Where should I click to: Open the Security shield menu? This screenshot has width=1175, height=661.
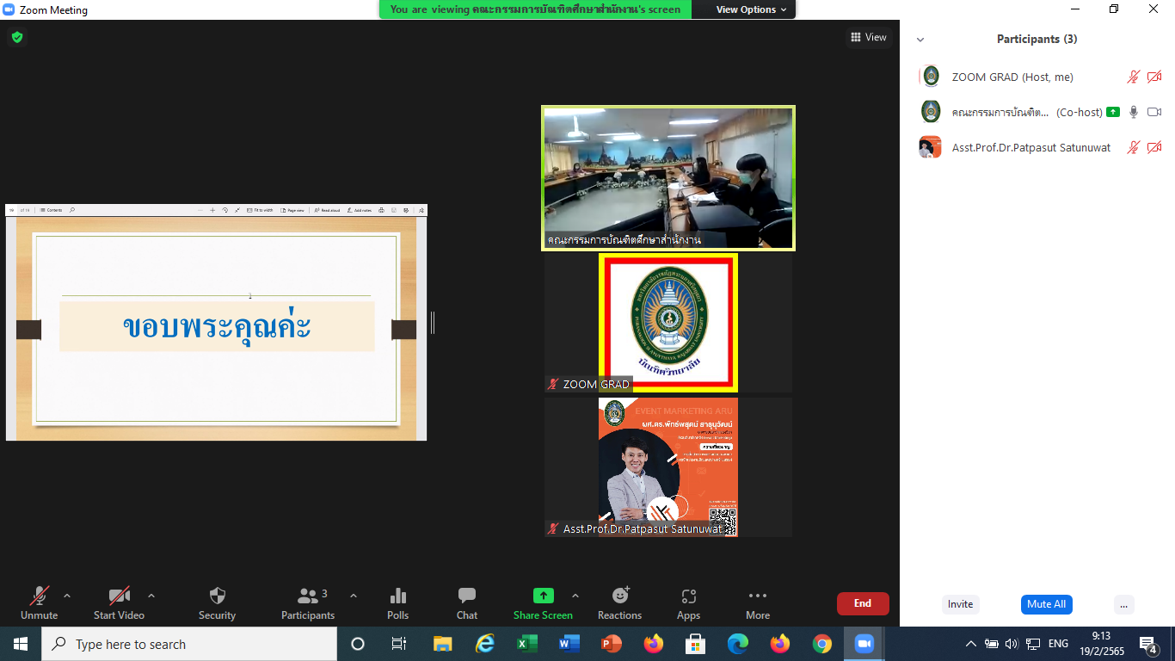(218, 602)
